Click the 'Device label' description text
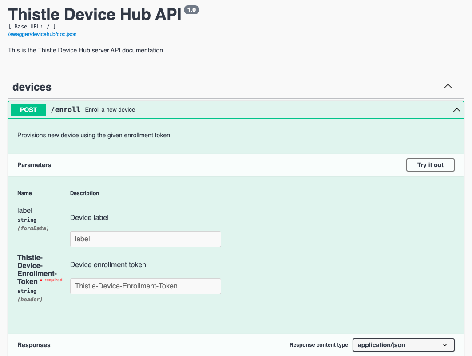Screen dimensions: 472x356 [x=89, y=217]
